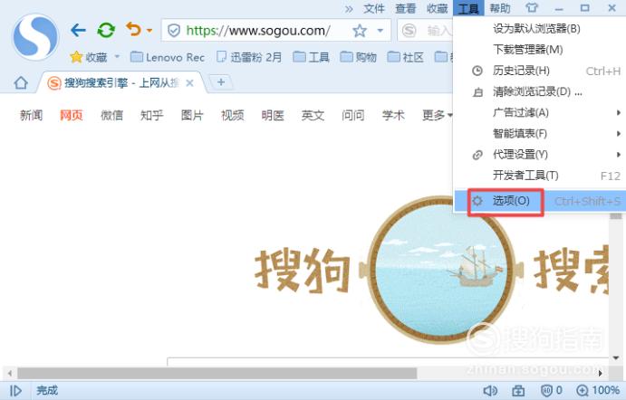Open 社区 bookmark folder
The height and width of the screenshot is (400, 626).
[x=405, y=57]
